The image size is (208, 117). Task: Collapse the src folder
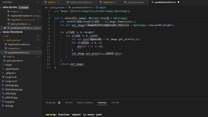tap(3, 36)
